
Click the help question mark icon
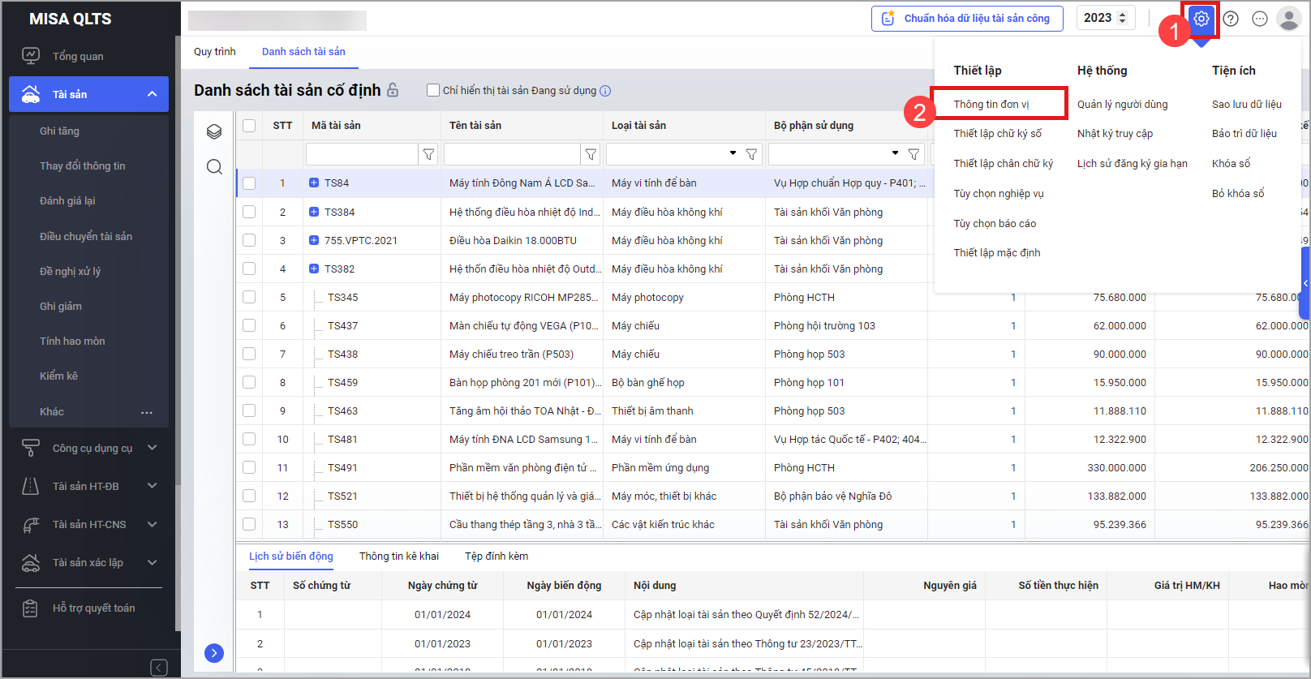(x=1231, y=19)
